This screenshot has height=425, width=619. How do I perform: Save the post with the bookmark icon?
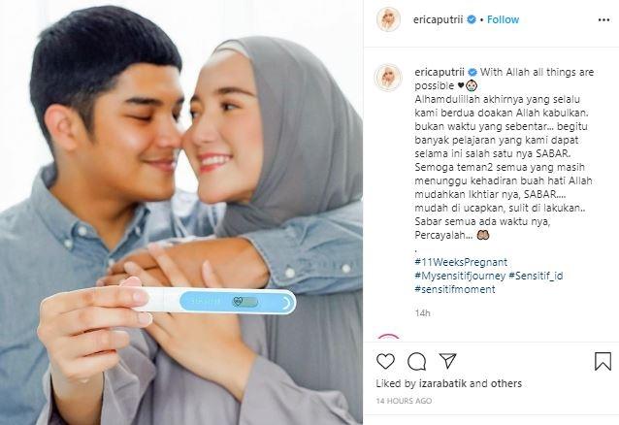point(603,361)
